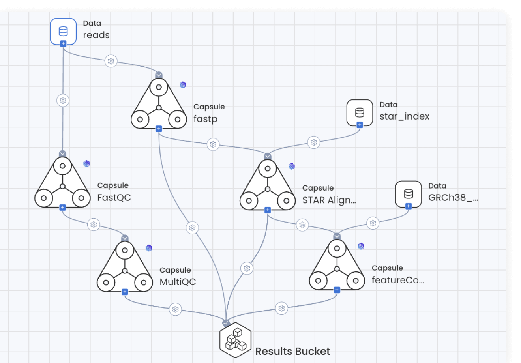This screenshot has height=363, width=521.
Task: Click the input chevron atop STAR Align capsule
Action: coord(268,156)
